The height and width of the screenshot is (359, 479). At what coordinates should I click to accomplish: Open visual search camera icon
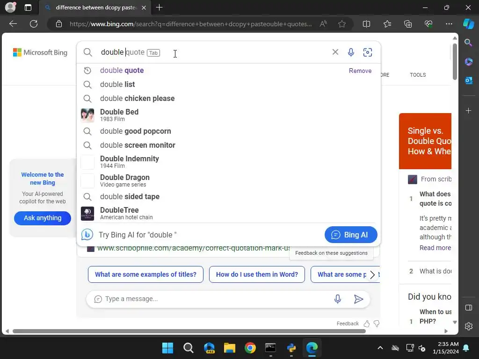368,52
